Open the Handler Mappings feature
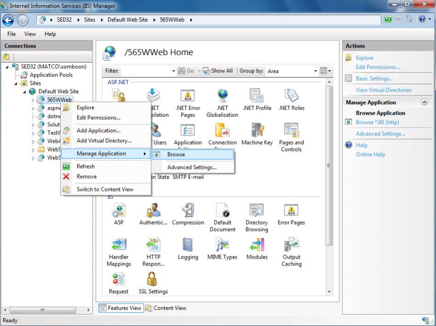This screenshot has width=436, height=326. tap(119, 252)
